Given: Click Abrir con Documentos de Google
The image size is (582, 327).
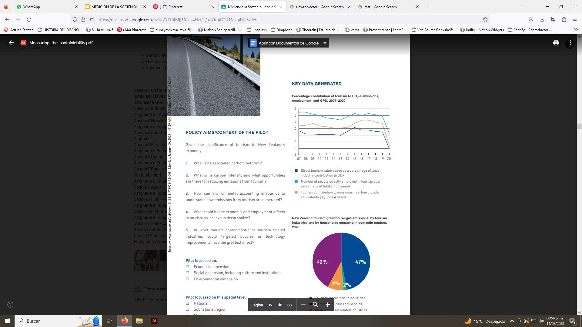Looking at the screenshot, I should 284,43.
